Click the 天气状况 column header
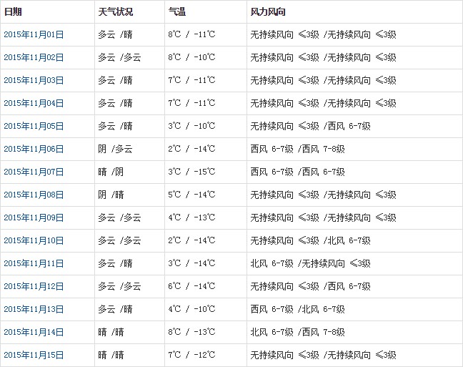 pyautogui.click(x=115, y=12)
